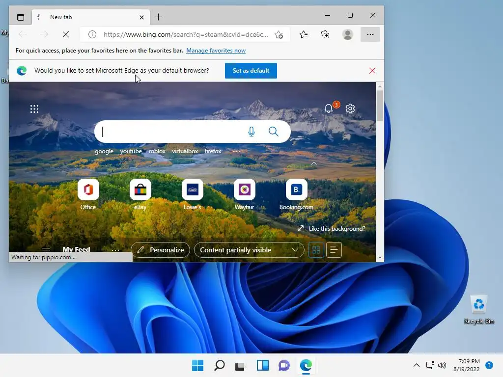This screenshot has height=377, width=503.
Task: Click the search magnifier icon
Action: tap(273, 132)
